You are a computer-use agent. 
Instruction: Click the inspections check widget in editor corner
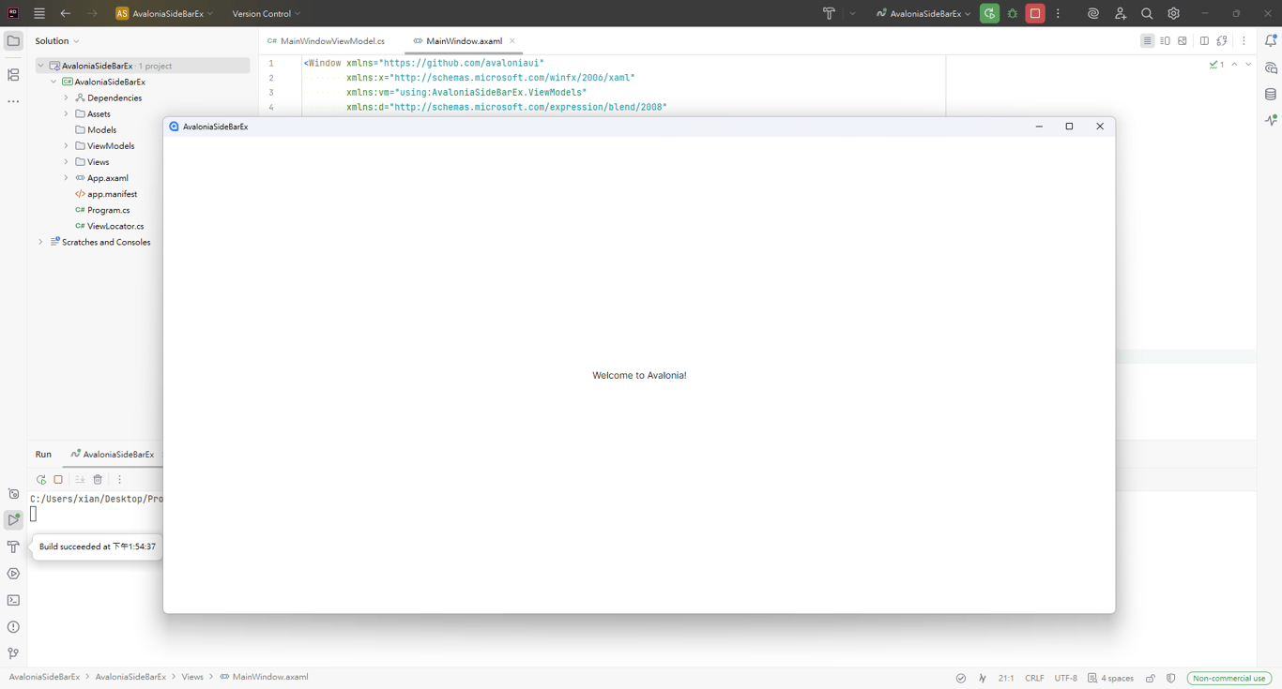(1216, 65)
